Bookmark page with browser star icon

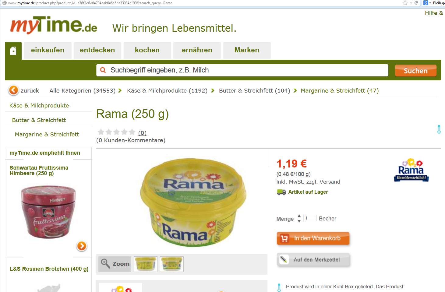pos(405,3)
